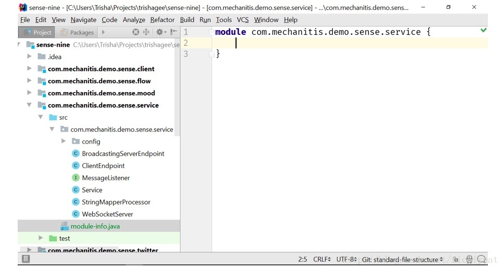
Task: Click the .idea folder icon
Action: 42,57
